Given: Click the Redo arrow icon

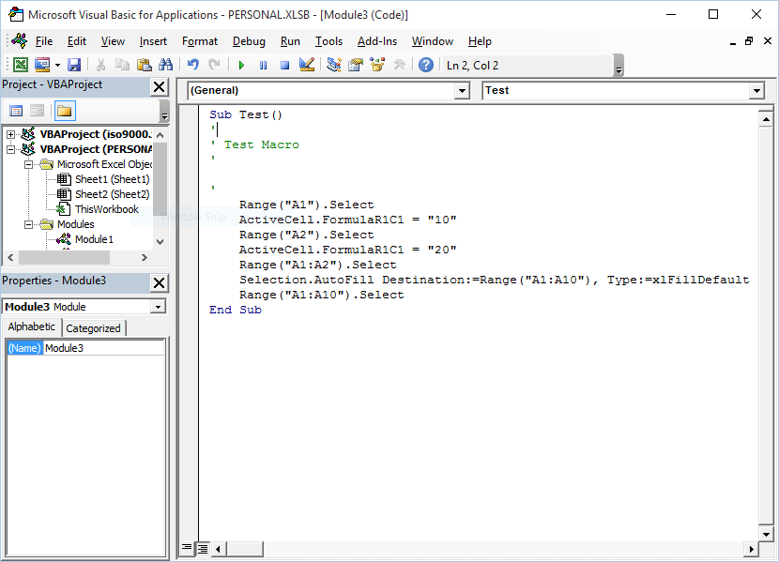Looking at the screenshot, I should click(214, 65).
